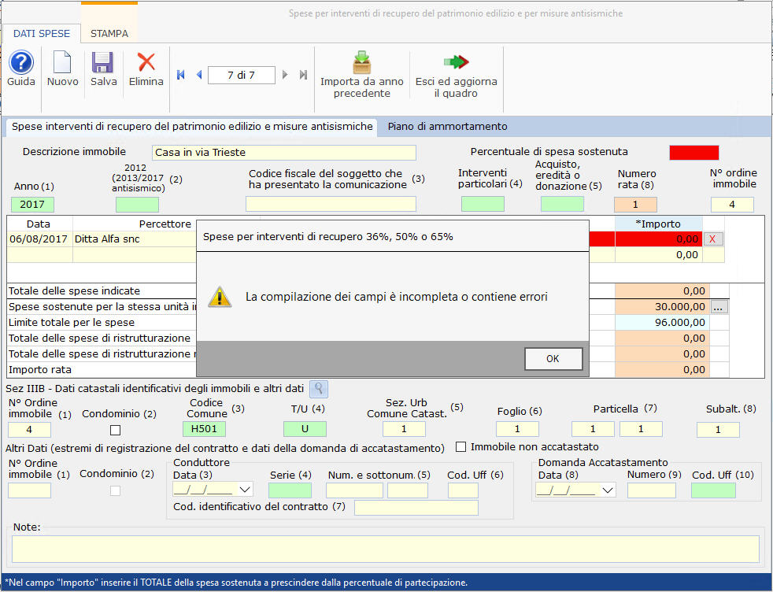Edit Sez IIIB N° Ordine immobile field

[x=29, y=430]
